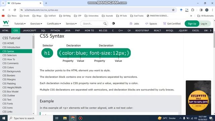
Task: Click the taskbar search box
Action: click(31, 118)
